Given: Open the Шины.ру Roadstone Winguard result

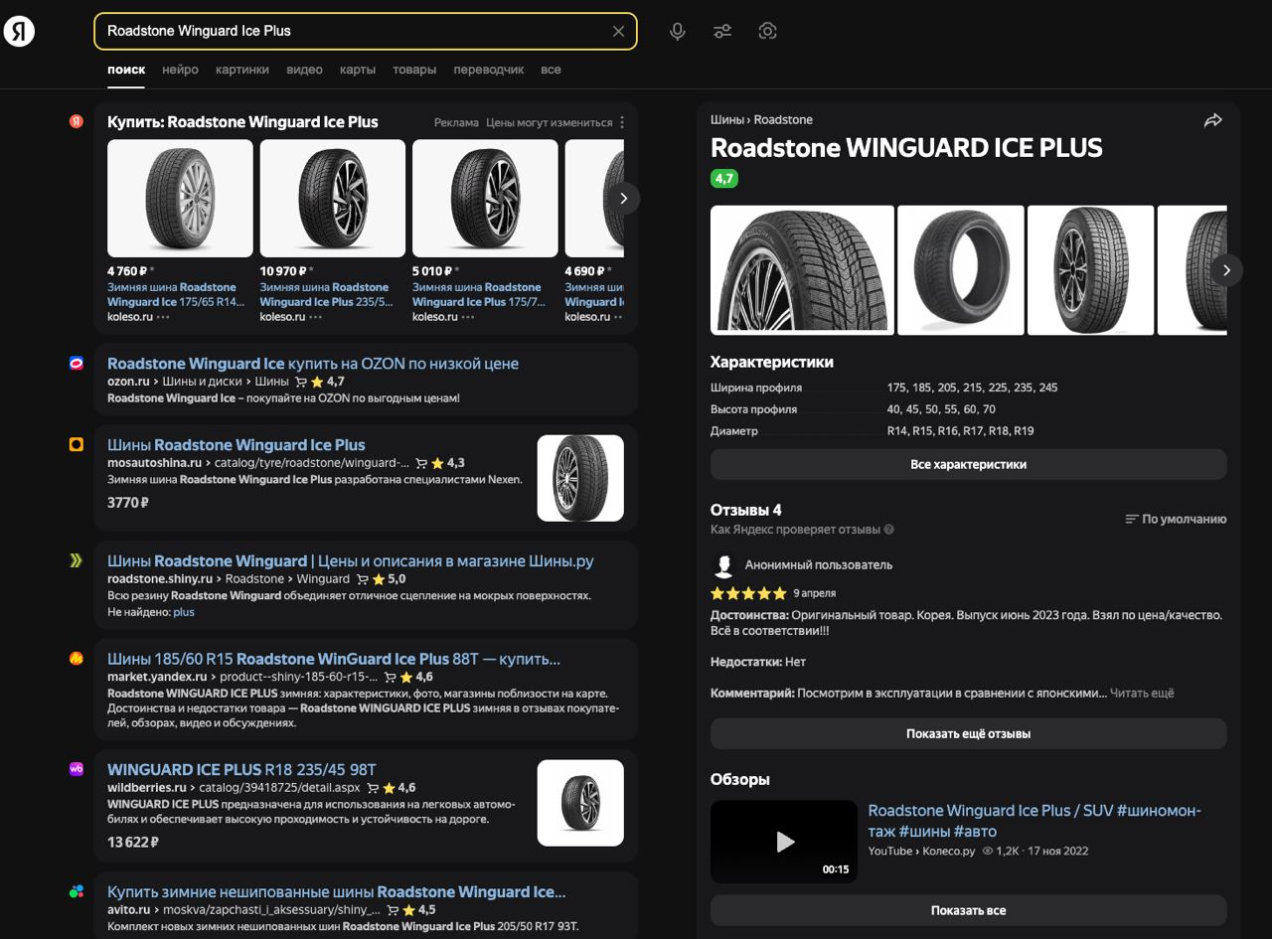Looking at the screenshot, I should 350,561.
